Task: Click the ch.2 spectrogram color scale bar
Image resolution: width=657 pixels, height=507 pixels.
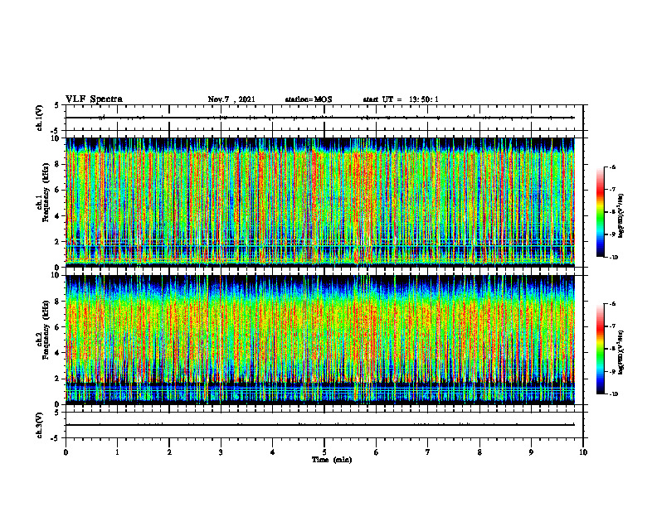Action: click(x=600, y=349)
